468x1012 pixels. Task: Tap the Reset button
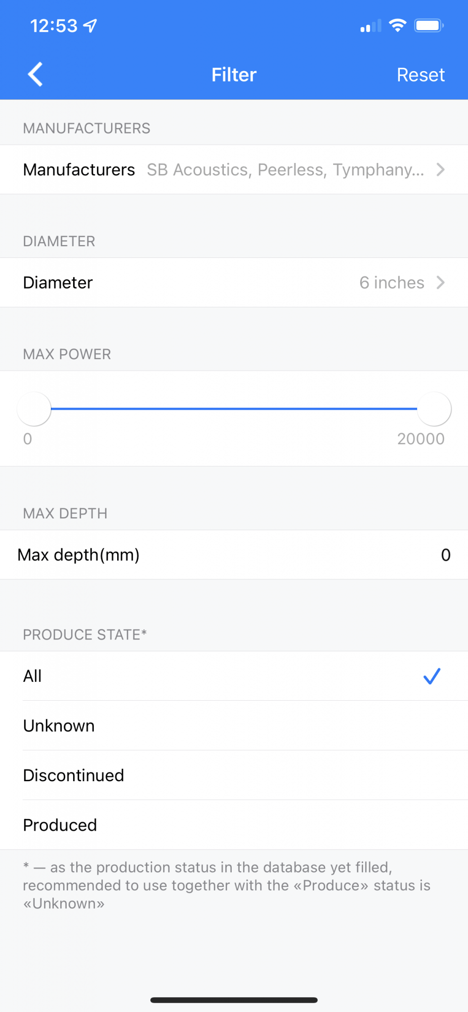pyautogui.click(x=421, y=75)
